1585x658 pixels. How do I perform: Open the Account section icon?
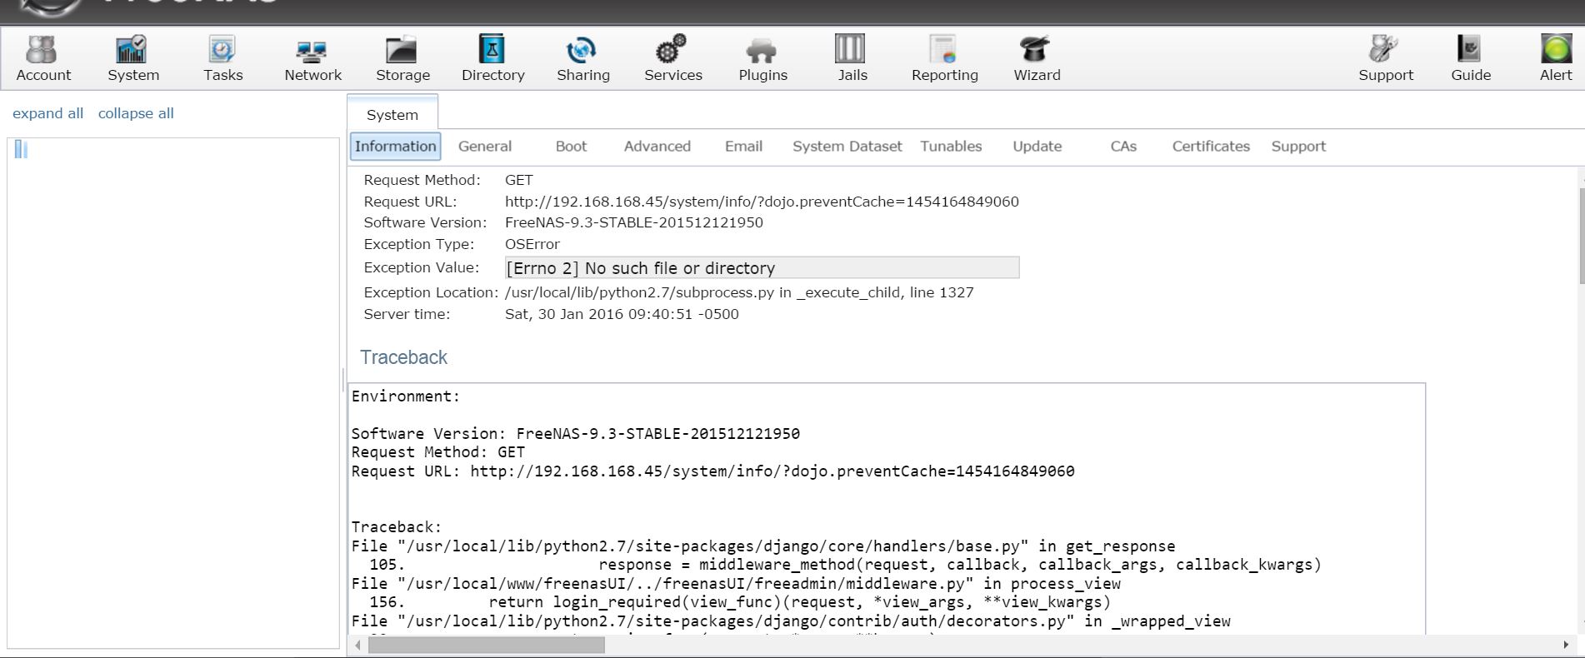pos(42,51)
